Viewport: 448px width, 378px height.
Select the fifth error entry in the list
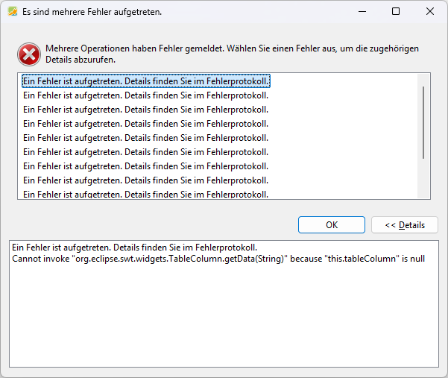pos(145,138)
